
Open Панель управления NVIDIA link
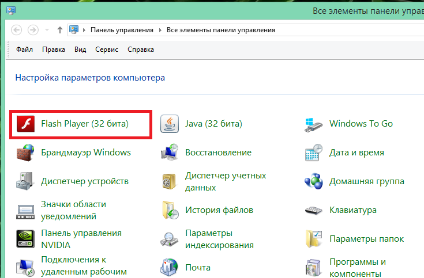coord(81,239)
